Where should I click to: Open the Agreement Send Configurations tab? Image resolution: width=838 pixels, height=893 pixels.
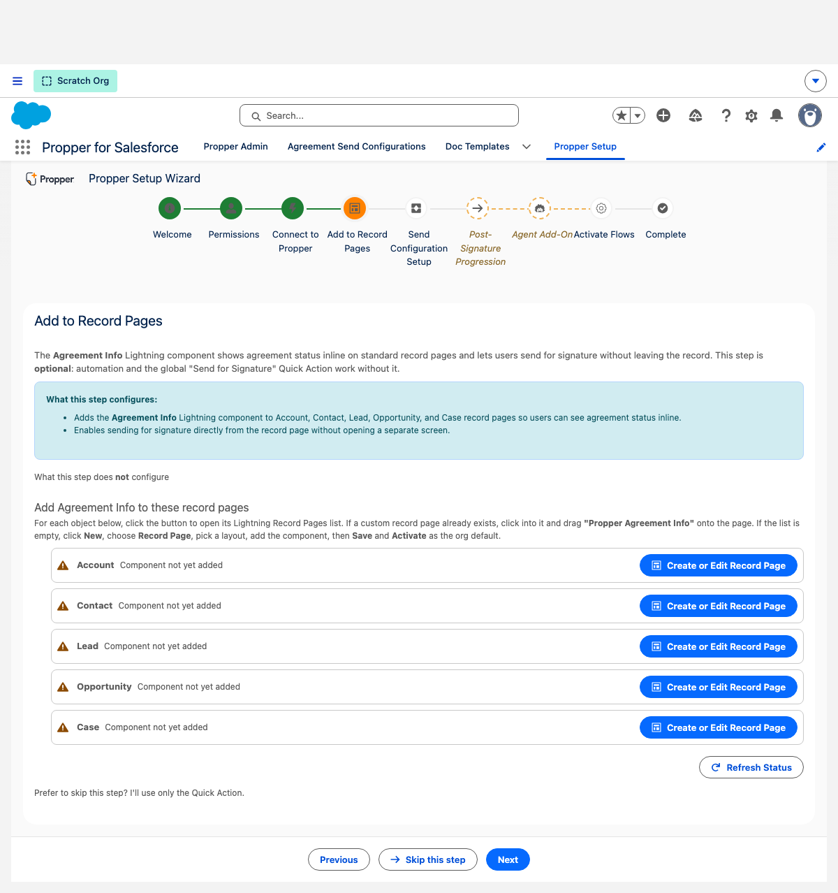(357, 147)
